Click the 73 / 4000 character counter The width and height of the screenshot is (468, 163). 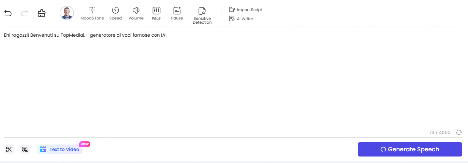pyautogui.click(x=440, y=132)
